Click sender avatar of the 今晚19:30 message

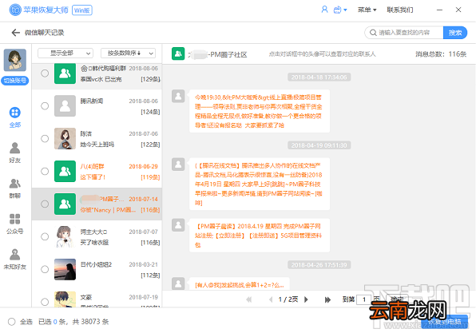(x=178, y=97)
